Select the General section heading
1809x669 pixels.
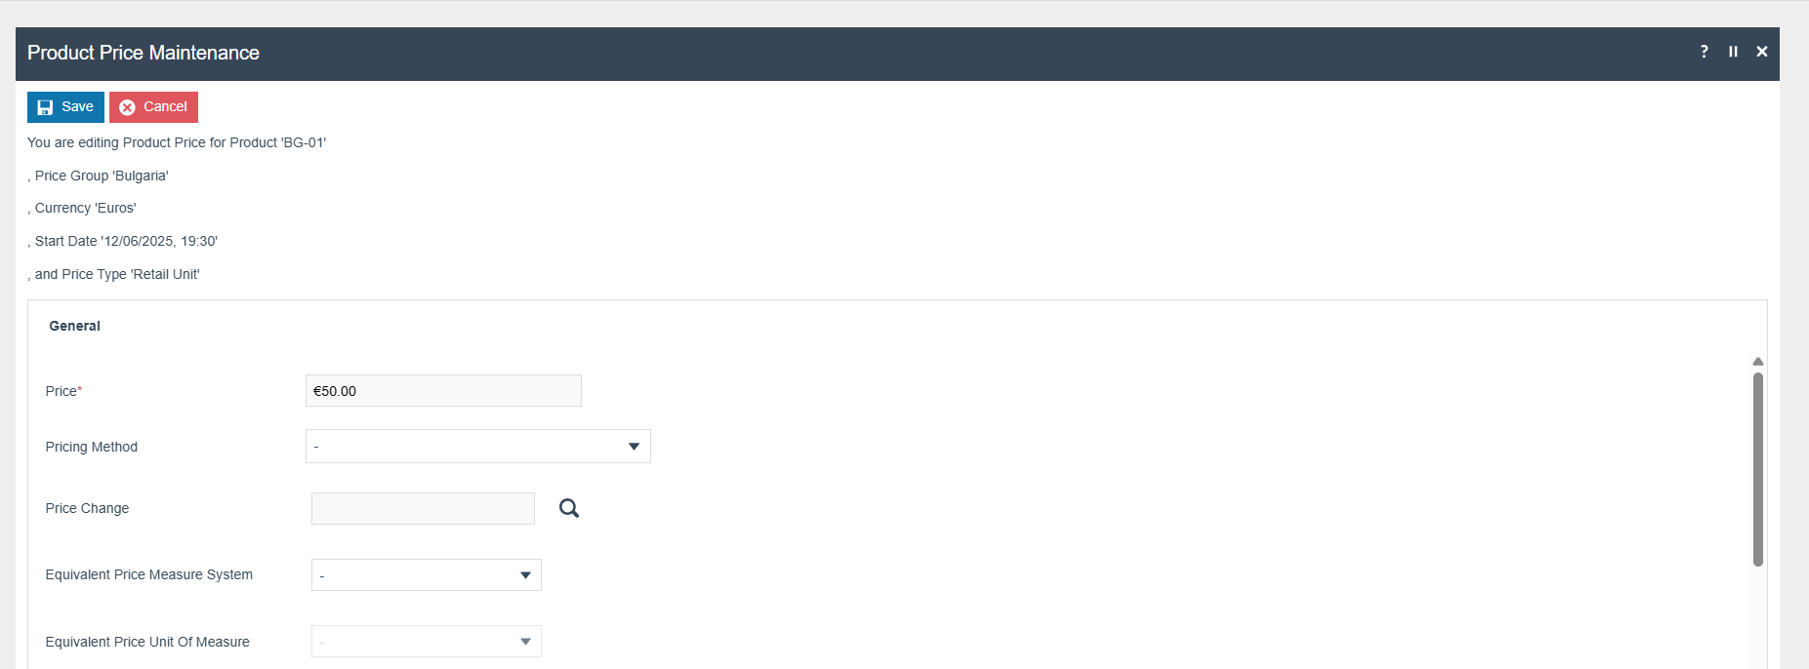pyautogui.click(x=75, y=326)
